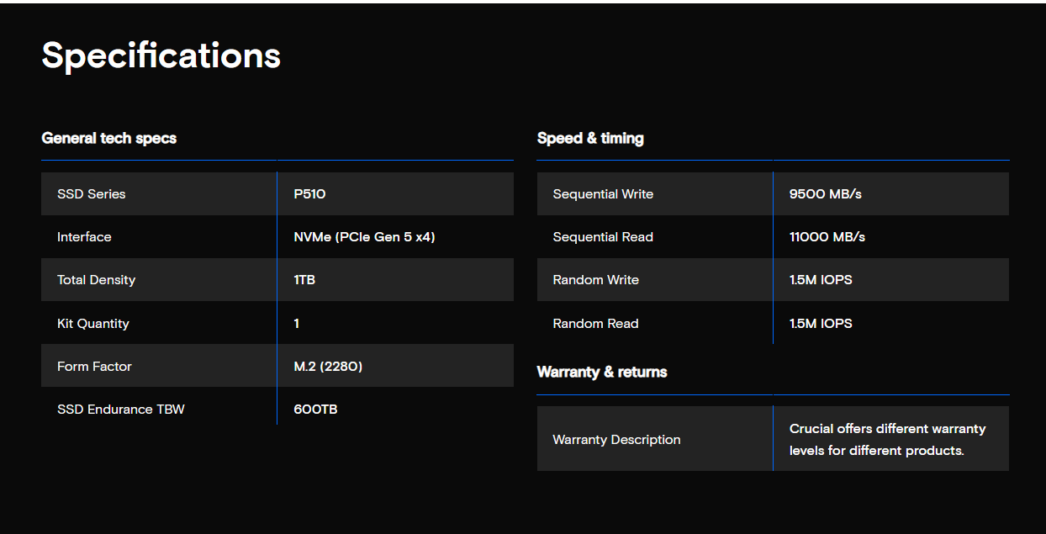1046x534 pixels.
Task: Select the M.2 (2280) value
Action: 328,367
